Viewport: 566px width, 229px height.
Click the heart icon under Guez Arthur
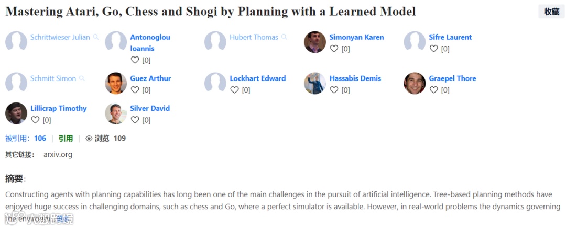(x=135, y=90)
